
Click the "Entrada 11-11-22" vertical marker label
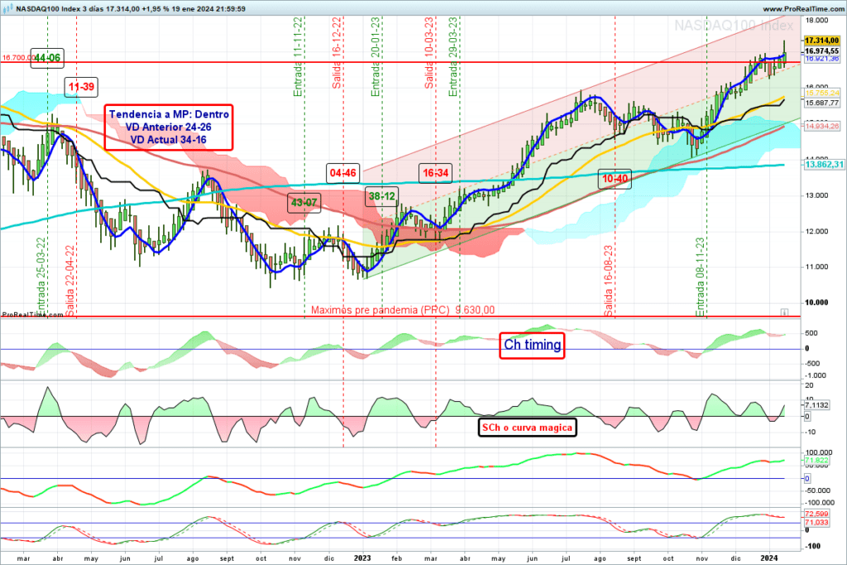(x=298, y=57)
